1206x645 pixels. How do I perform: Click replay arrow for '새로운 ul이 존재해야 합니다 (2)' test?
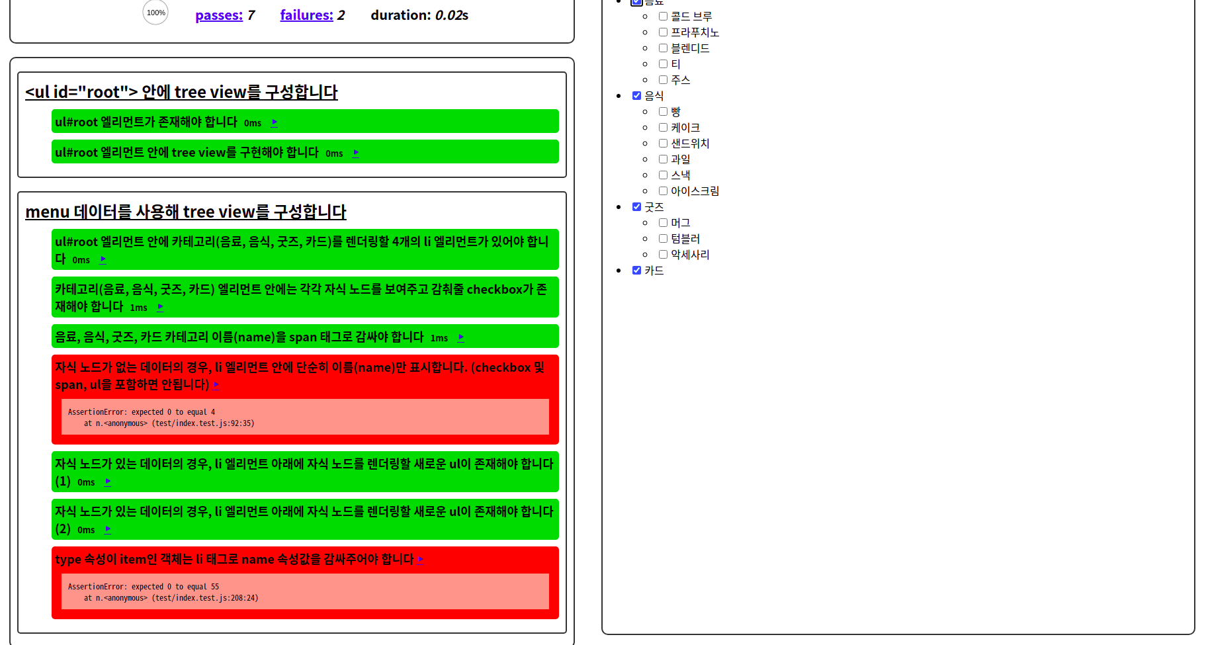[108, 529]
